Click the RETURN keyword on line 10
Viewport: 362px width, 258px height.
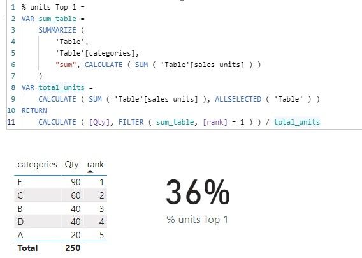click(34, 110)
